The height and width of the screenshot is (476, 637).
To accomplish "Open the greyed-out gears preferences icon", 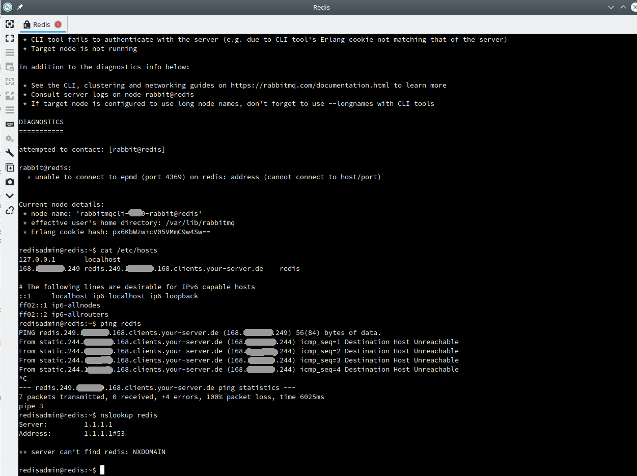I will pos(9,138).
